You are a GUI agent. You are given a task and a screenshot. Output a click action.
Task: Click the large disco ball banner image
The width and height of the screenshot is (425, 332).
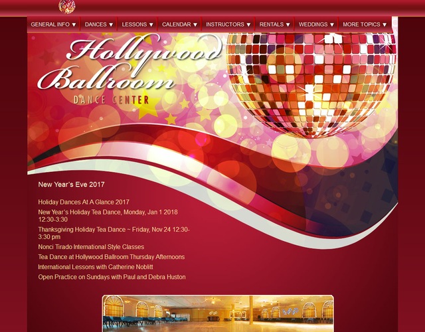click(311, 86)
